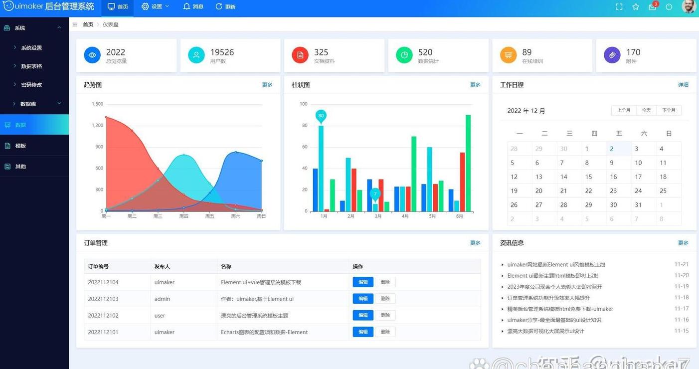Screen dimensions: 699x369
Task: Click the 2022 年 12 月 calendar title
Action: 526,111
